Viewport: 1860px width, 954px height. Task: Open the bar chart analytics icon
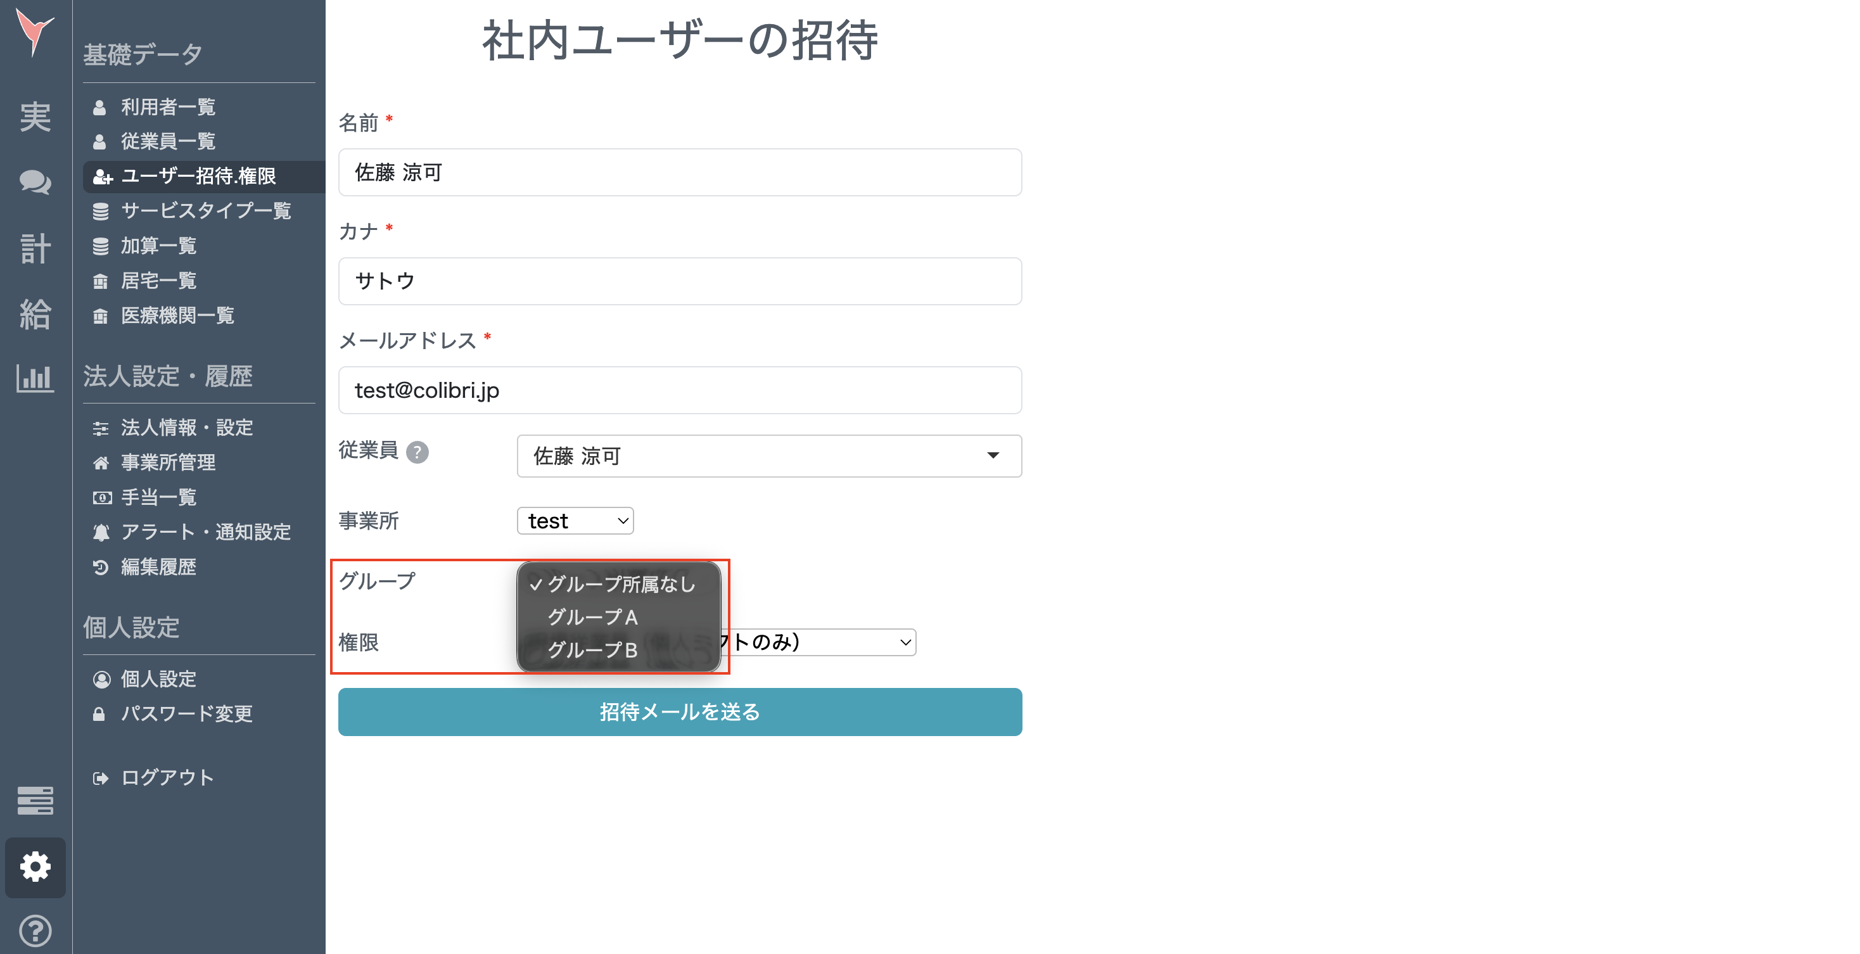click(35, 378)
